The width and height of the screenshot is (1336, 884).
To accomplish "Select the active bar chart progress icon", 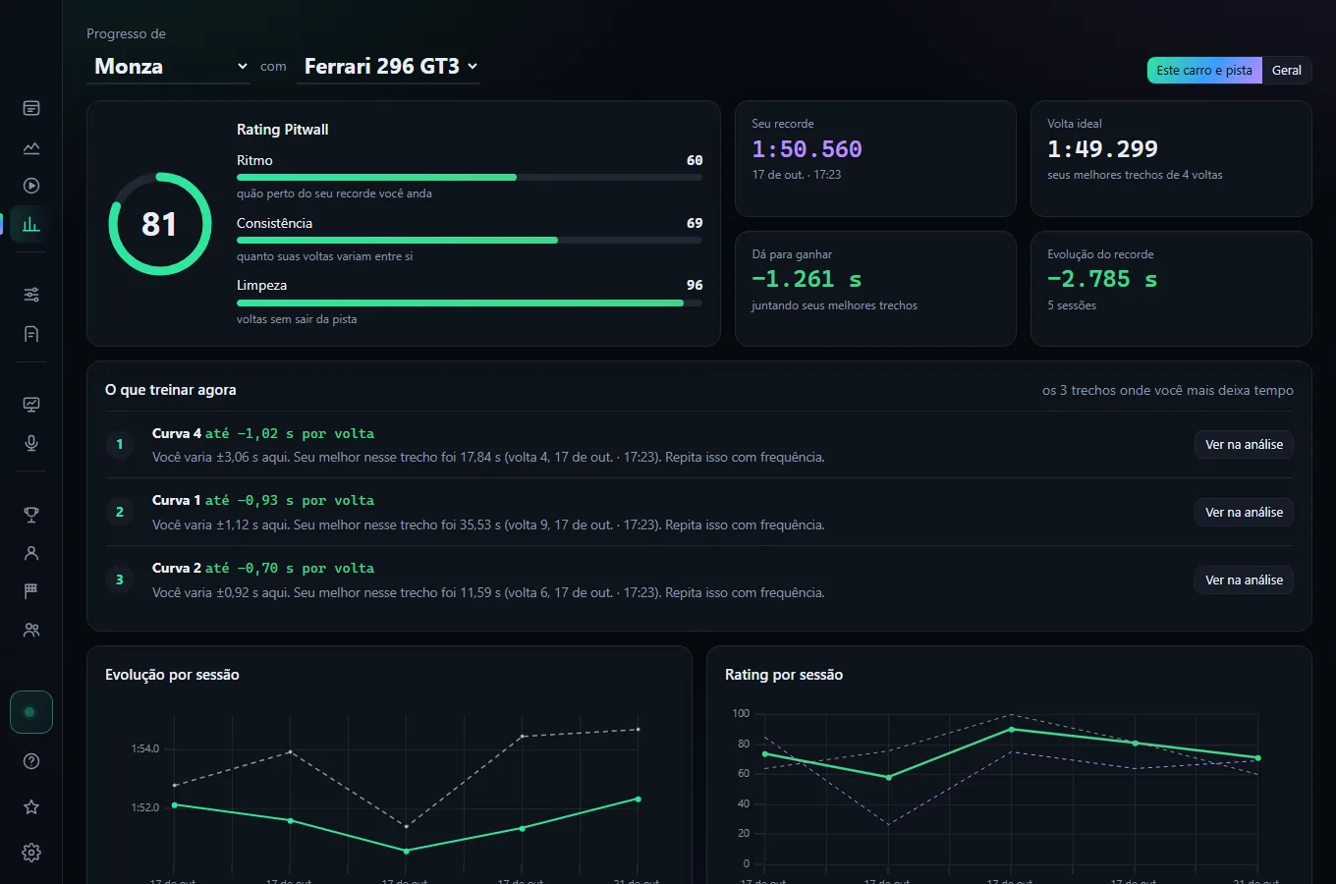I will [x=31, y=224].
